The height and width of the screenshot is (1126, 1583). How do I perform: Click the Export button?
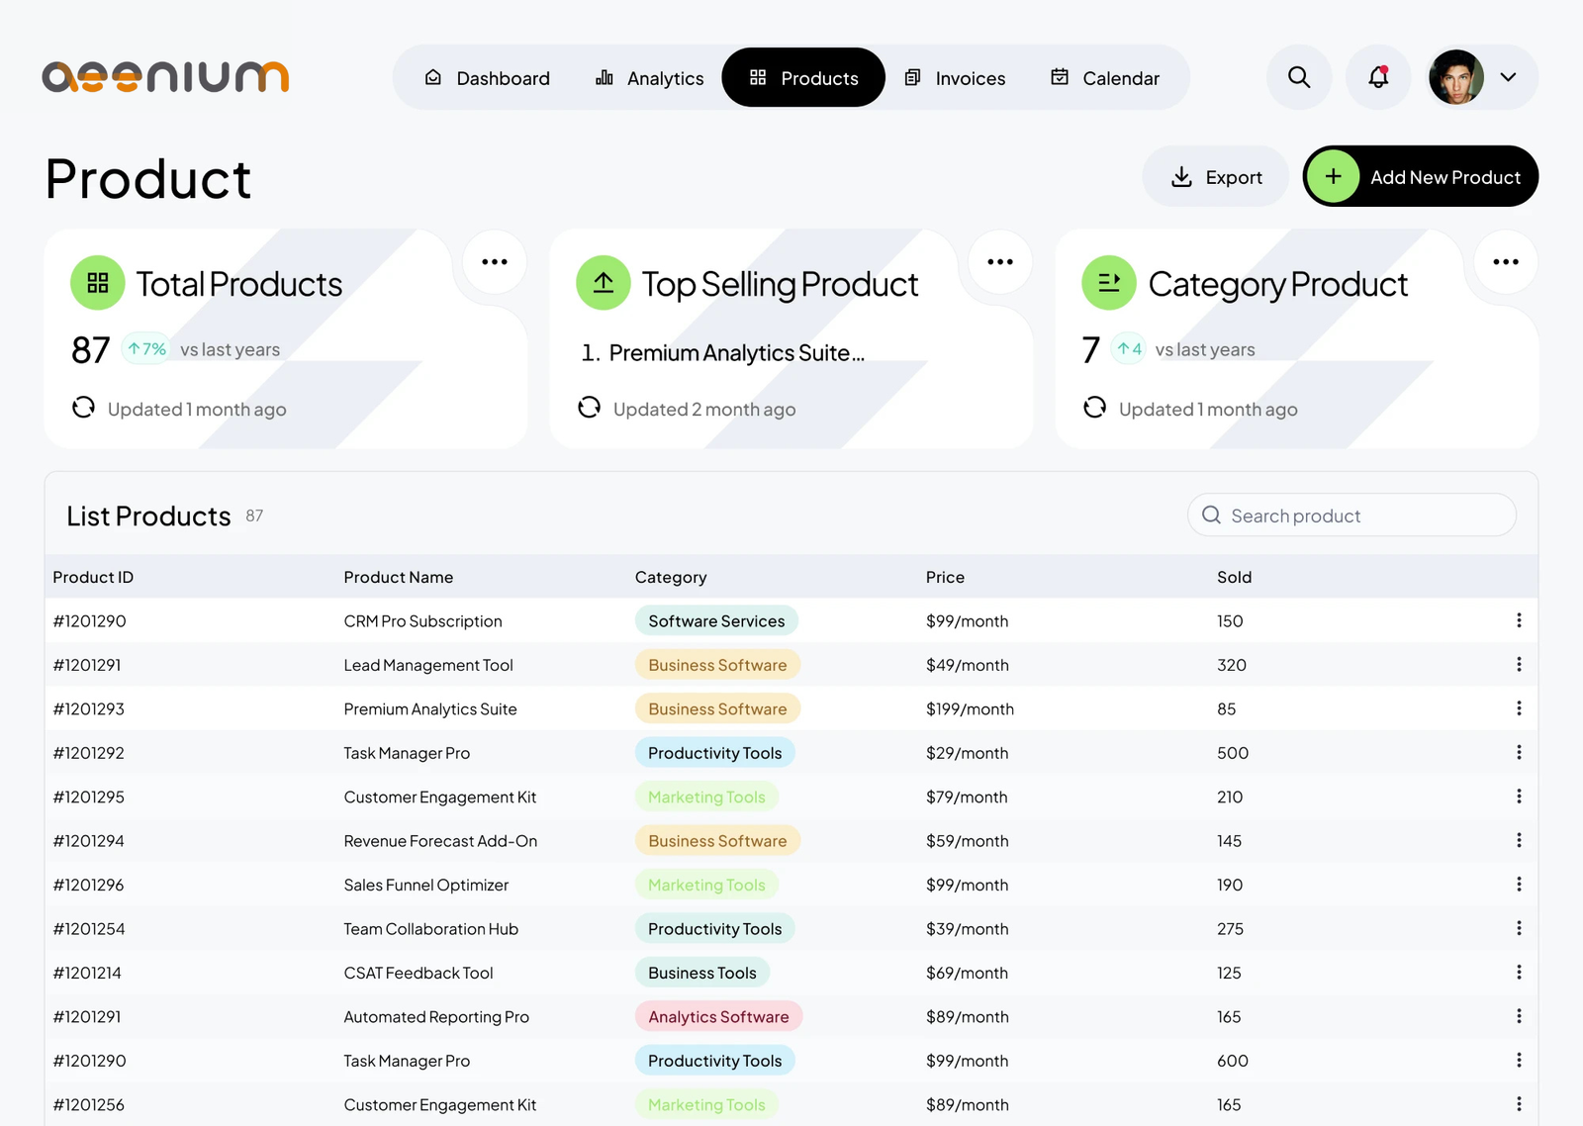coord(1216,177)
